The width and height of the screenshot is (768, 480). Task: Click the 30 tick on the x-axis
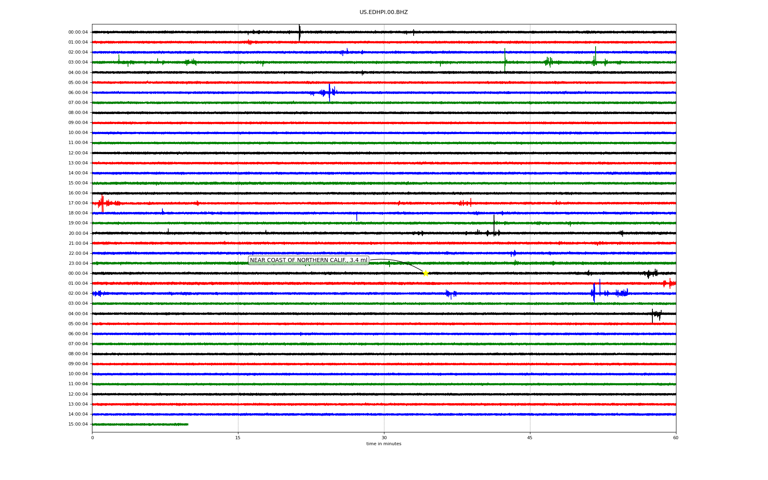pyautogui.click(x=384, y=438)
